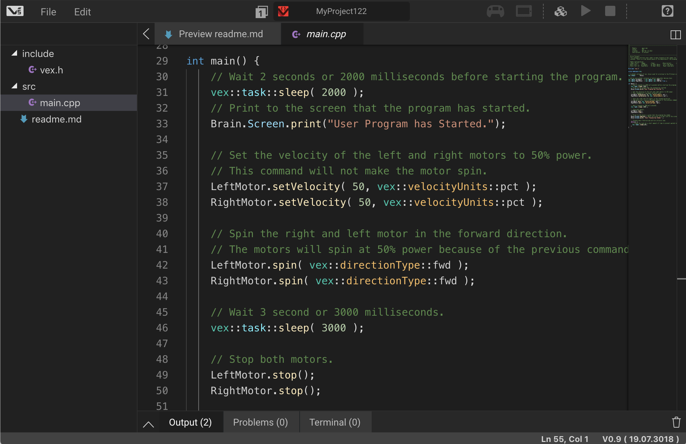Viewport: 686px width, 444px height.
Task: Select the slot 1 program icon
Action: (262, 12)
